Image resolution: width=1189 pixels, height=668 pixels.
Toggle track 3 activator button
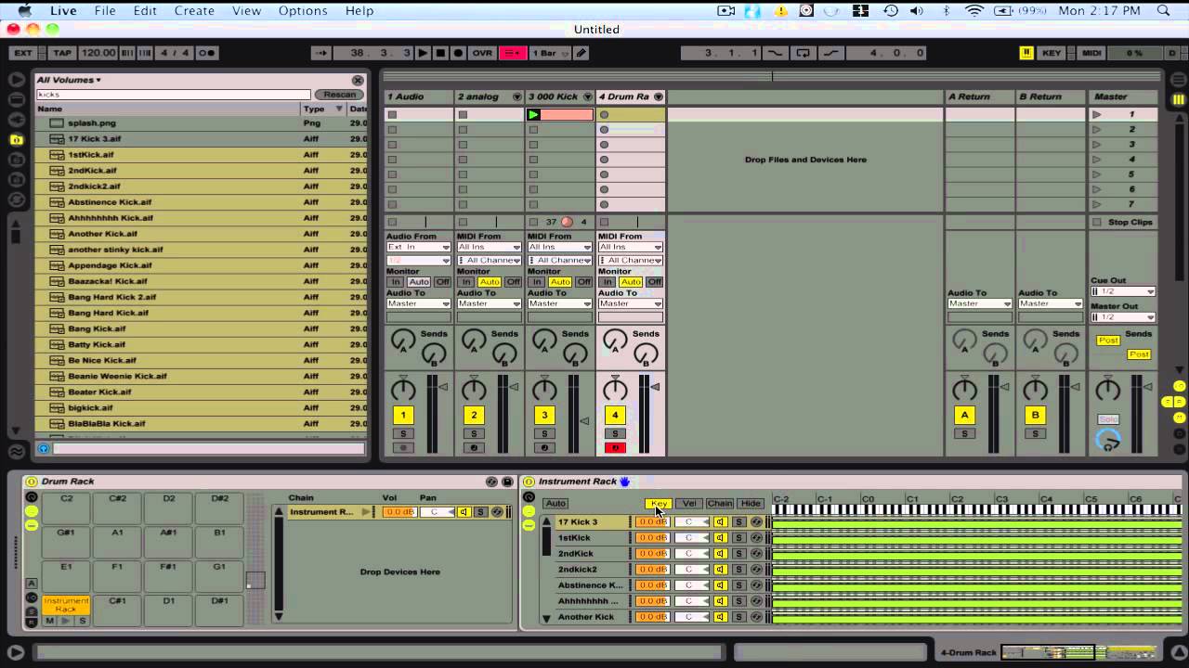coord(544,416)
